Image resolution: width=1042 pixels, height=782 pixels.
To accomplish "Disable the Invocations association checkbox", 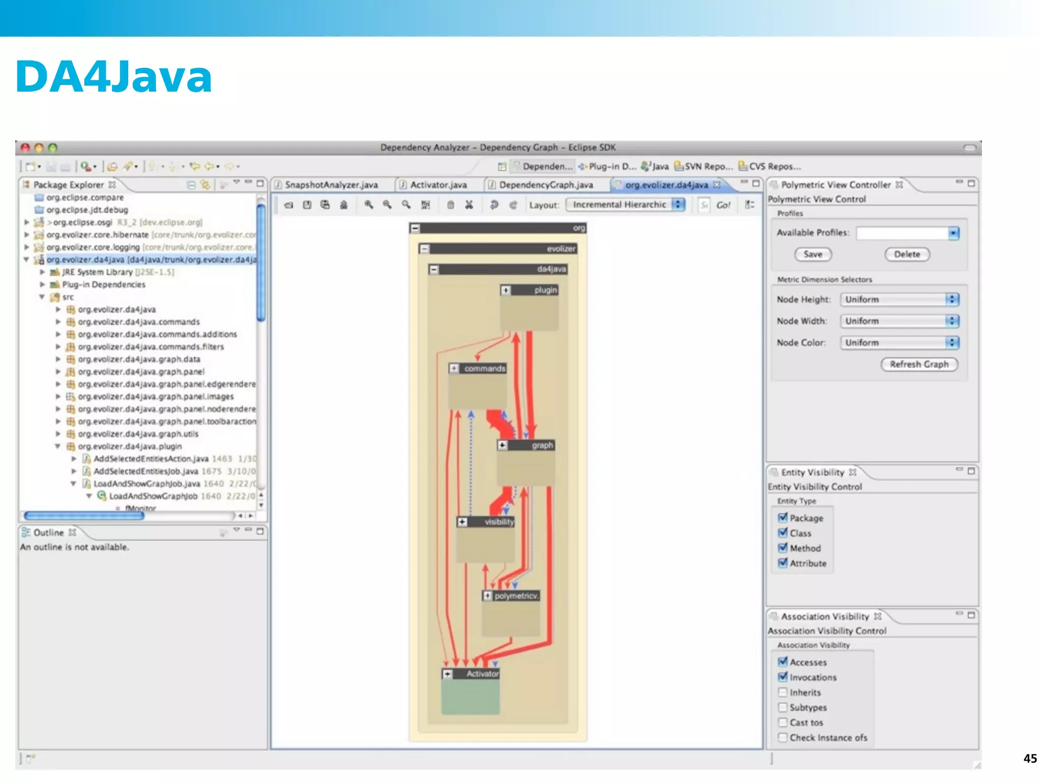I will pyautogui.click(x=783, y=677).
